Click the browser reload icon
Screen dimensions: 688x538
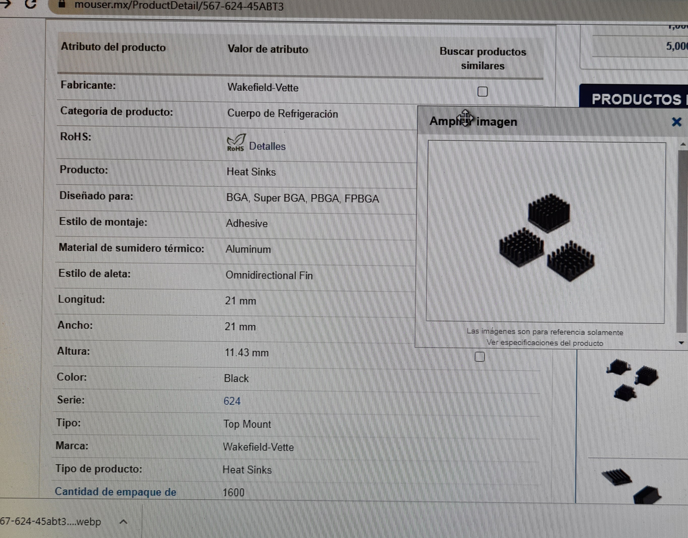coord(31,4)
